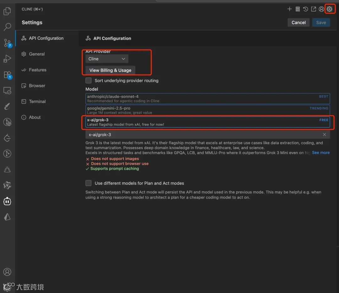The image size is (339, 293).
Task: Open the Cline robot icon in activity bar
Action: point(7,201)
